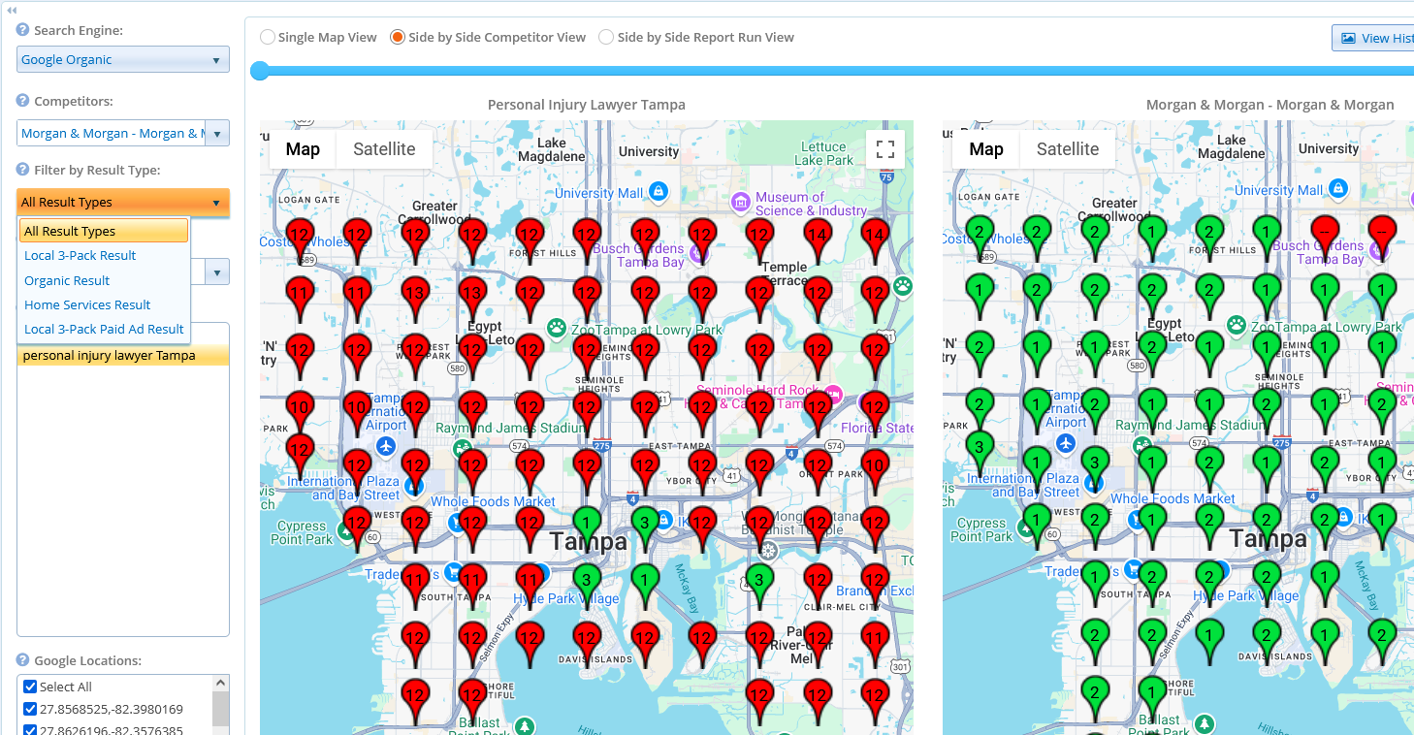Click ZooTampa paw icon on left map
This screenshot has height=735, width=1414.
(557, 328)
